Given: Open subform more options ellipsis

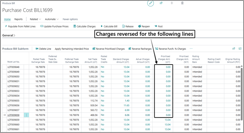Looking at the screenshot, I should (191, 49).
